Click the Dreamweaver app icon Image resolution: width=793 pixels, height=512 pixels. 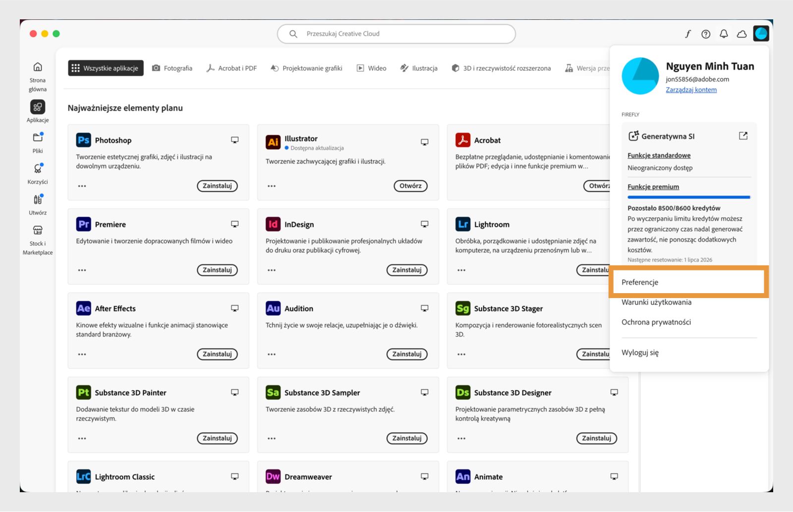pos(273,477)
